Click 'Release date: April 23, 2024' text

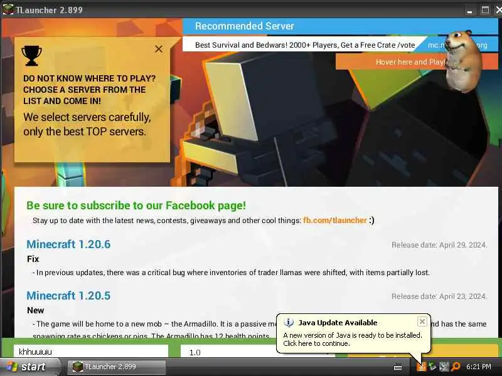click(x=439, y=296)
